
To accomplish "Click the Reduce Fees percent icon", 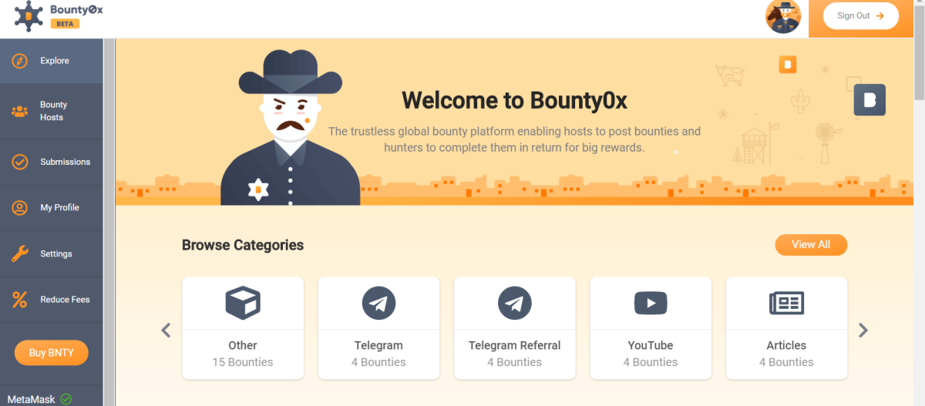I will (x=19, y=300).
